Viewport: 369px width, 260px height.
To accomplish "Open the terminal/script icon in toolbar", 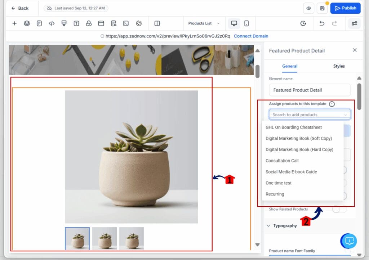I will point(126,23).
